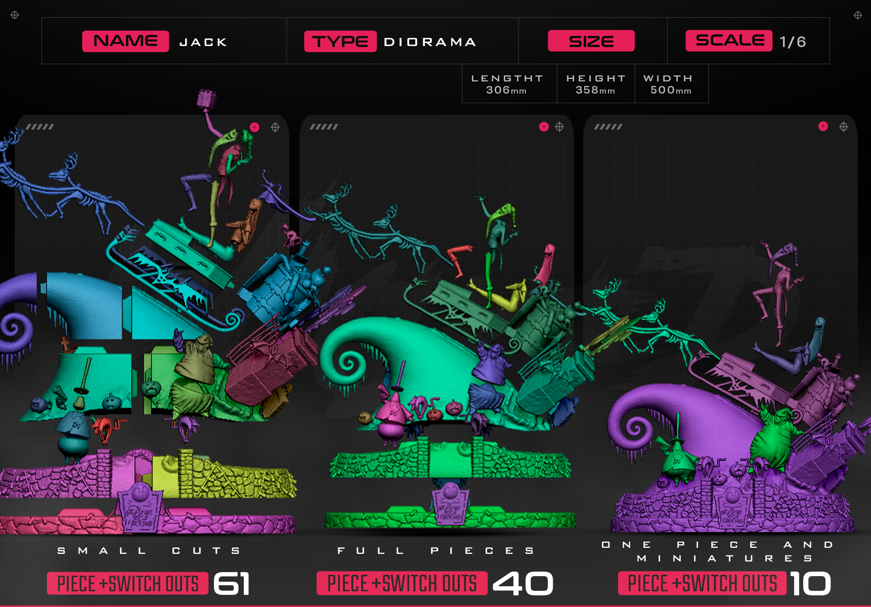
Task: Click the HEIGHT 358mm dimension cell
Action: (596, 83)
